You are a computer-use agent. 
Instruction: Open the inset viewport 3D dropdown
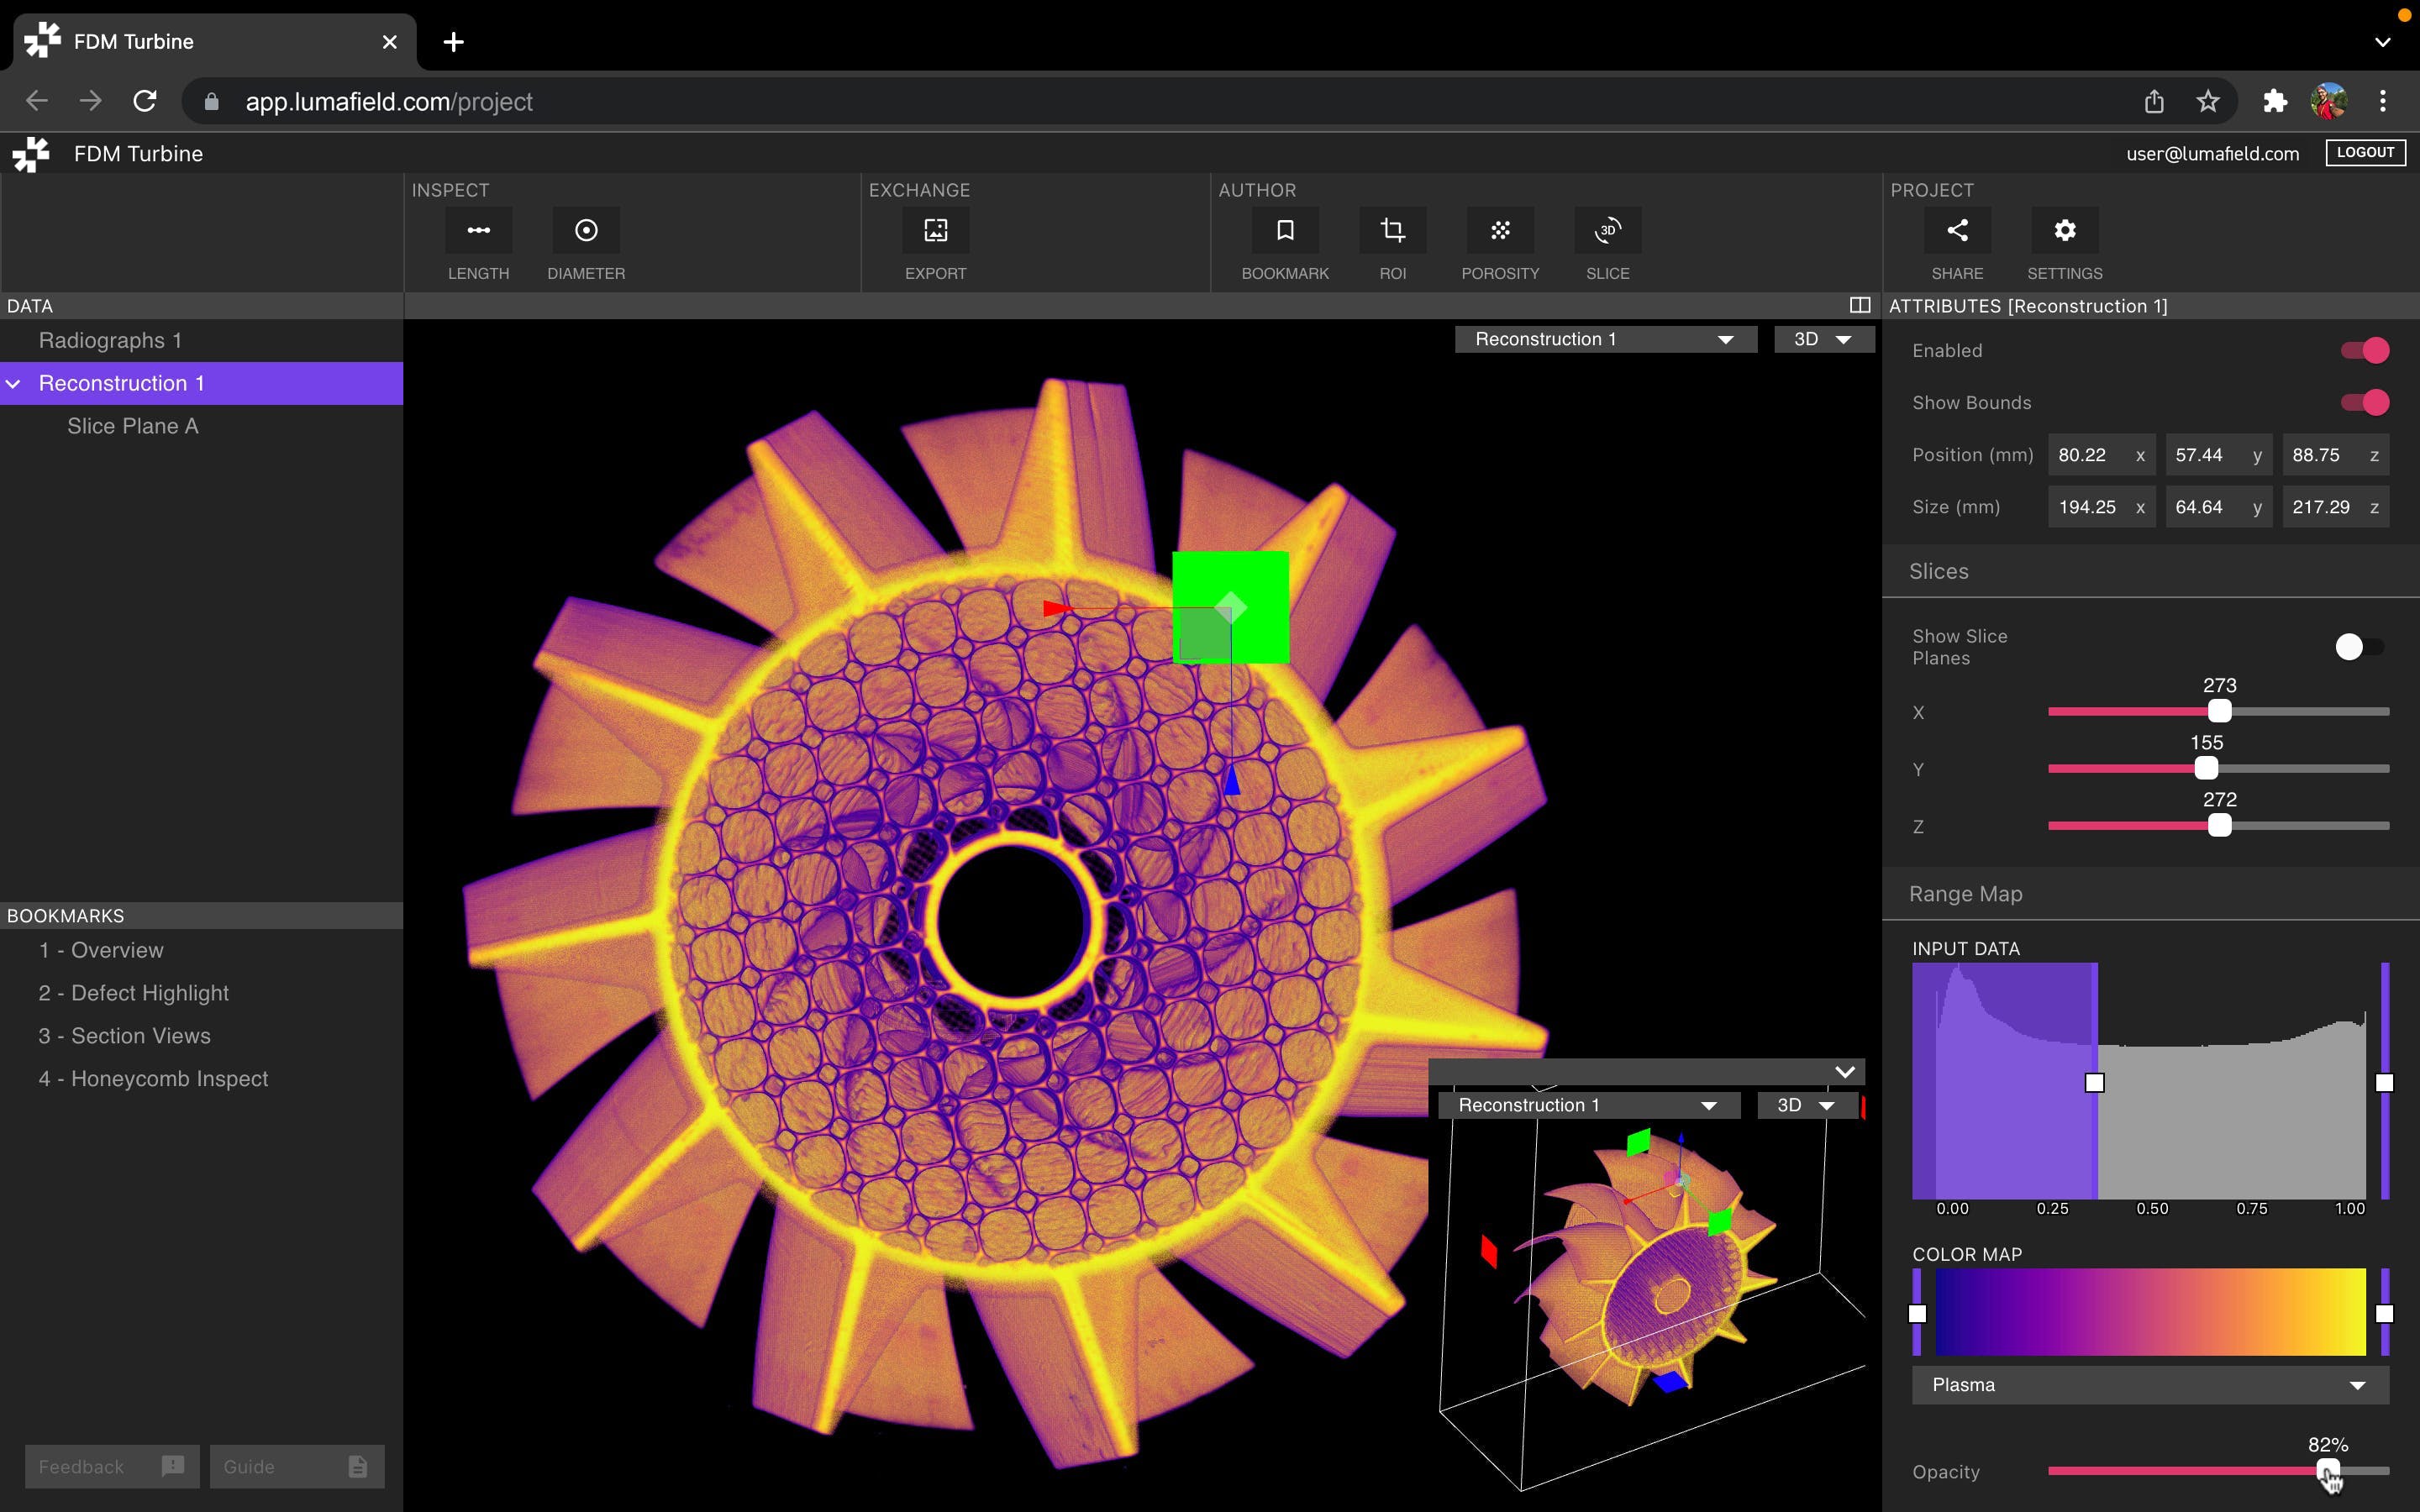[x=1807, y=1105]
